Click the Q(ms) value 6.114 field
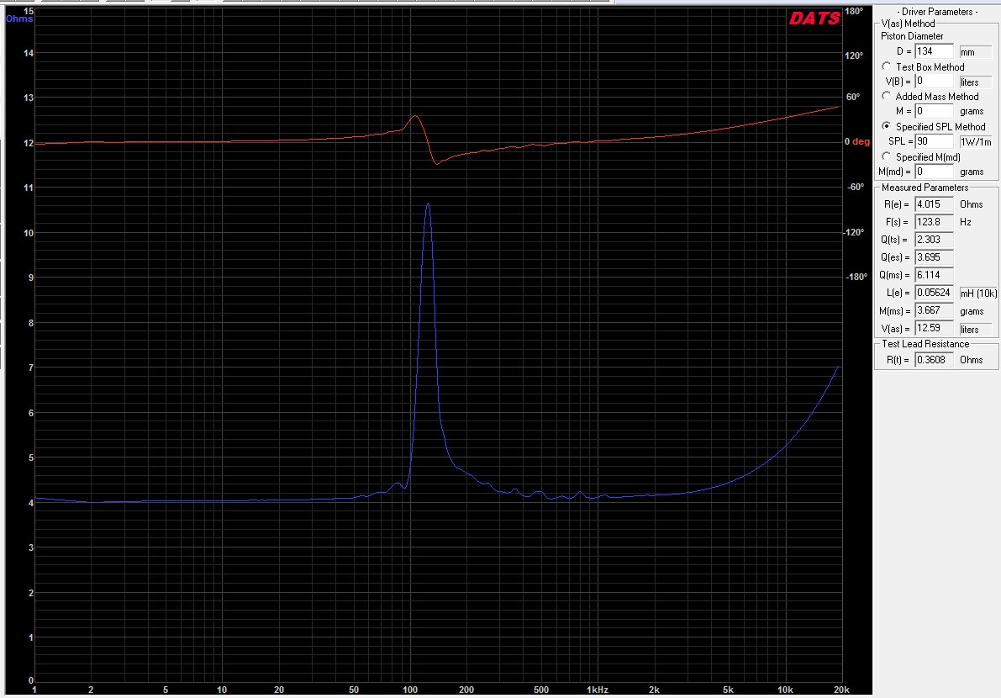 (934, 275)
